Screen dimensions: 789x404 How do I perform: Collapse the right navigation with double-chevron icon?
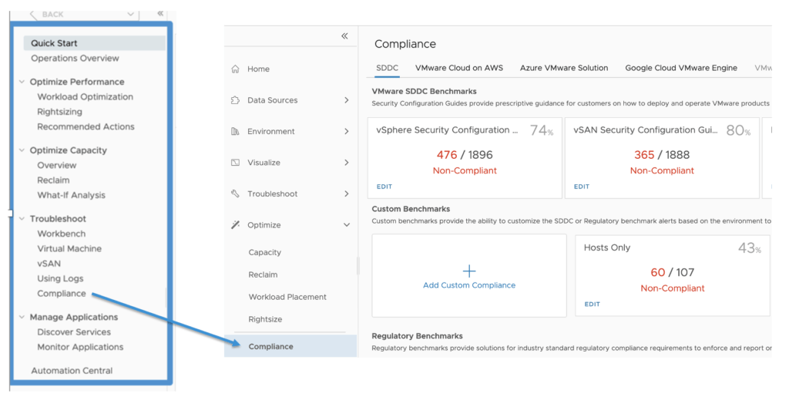click(x=344, y=36)
